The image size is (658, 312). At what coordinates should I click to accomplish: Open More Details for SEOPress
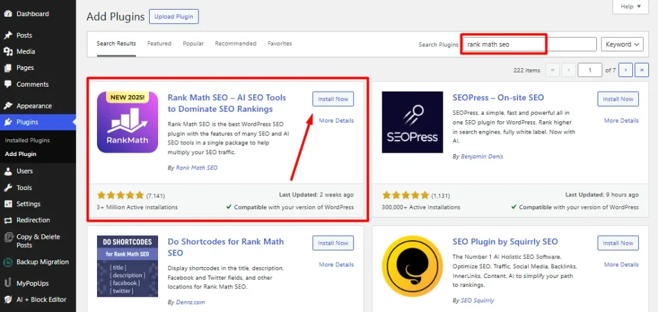coord(621,120)
